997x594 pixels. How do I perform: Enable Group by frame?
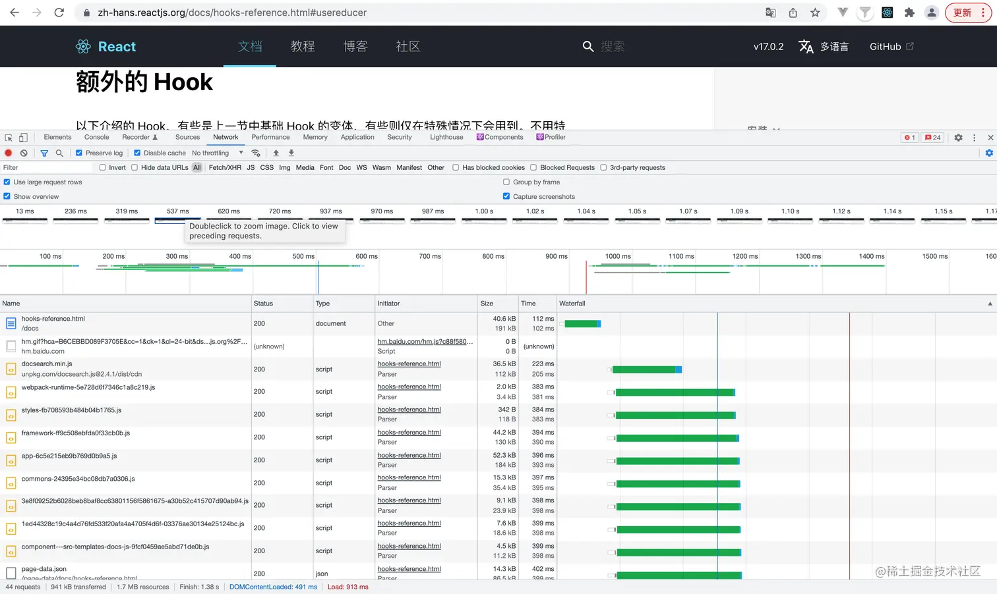pyautogui.click(x=506, y=182)
